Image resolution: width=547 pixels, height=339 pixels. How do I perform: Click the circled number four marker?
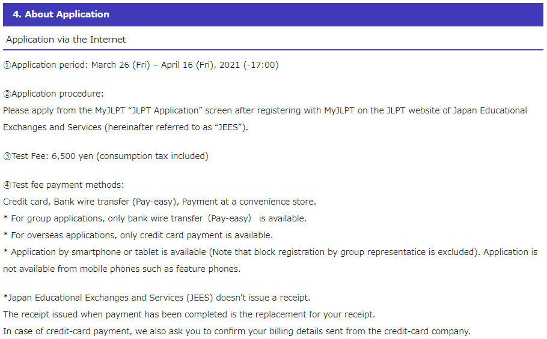tap(7, 185)
